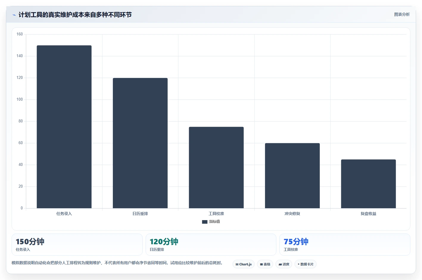Click the 复盘收益 x-axis label

pos(368,214)
